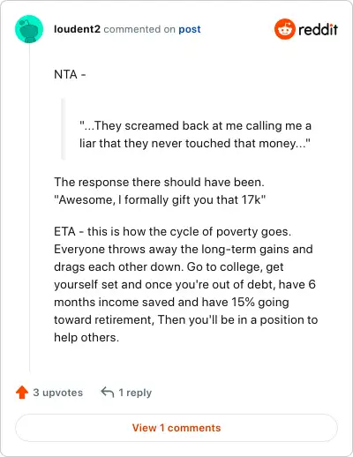The height and width of the screenshot is (457, 353).
Task: Click the loudent2 teal avatar icon
Action: coord(29,29)
